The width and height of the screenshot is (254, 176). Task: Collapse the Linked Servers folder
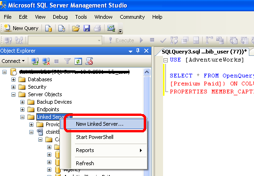point(22,117)
